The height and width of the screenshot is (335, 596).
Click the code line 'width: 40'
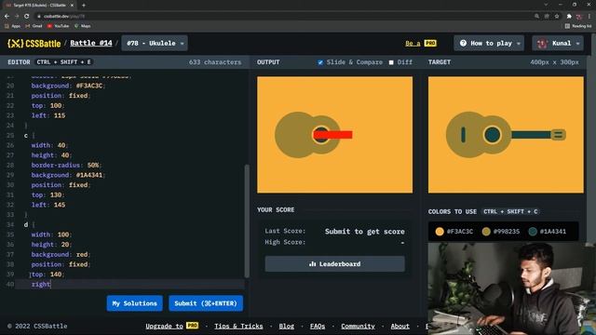pyautogui.click(x=49, y=145)
